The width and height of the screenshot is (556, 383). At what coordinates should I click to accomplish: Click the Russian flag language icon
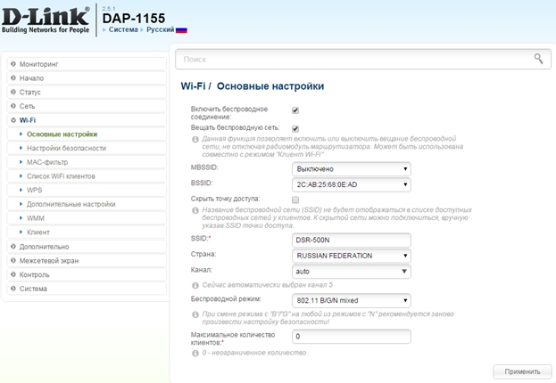coord(181,29)
